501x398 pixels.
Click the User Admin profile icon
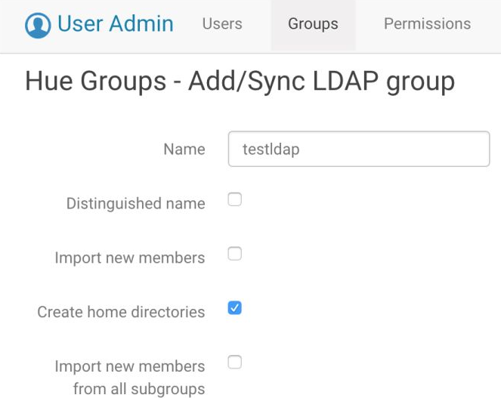[x=38, y=25]
